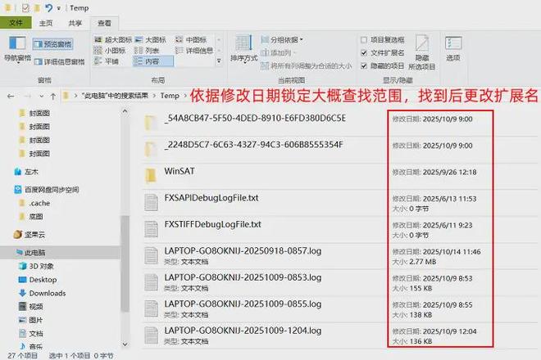Select 平铺 tiles layout
This screenshot has height=360, width=541.
coord(107,61)
